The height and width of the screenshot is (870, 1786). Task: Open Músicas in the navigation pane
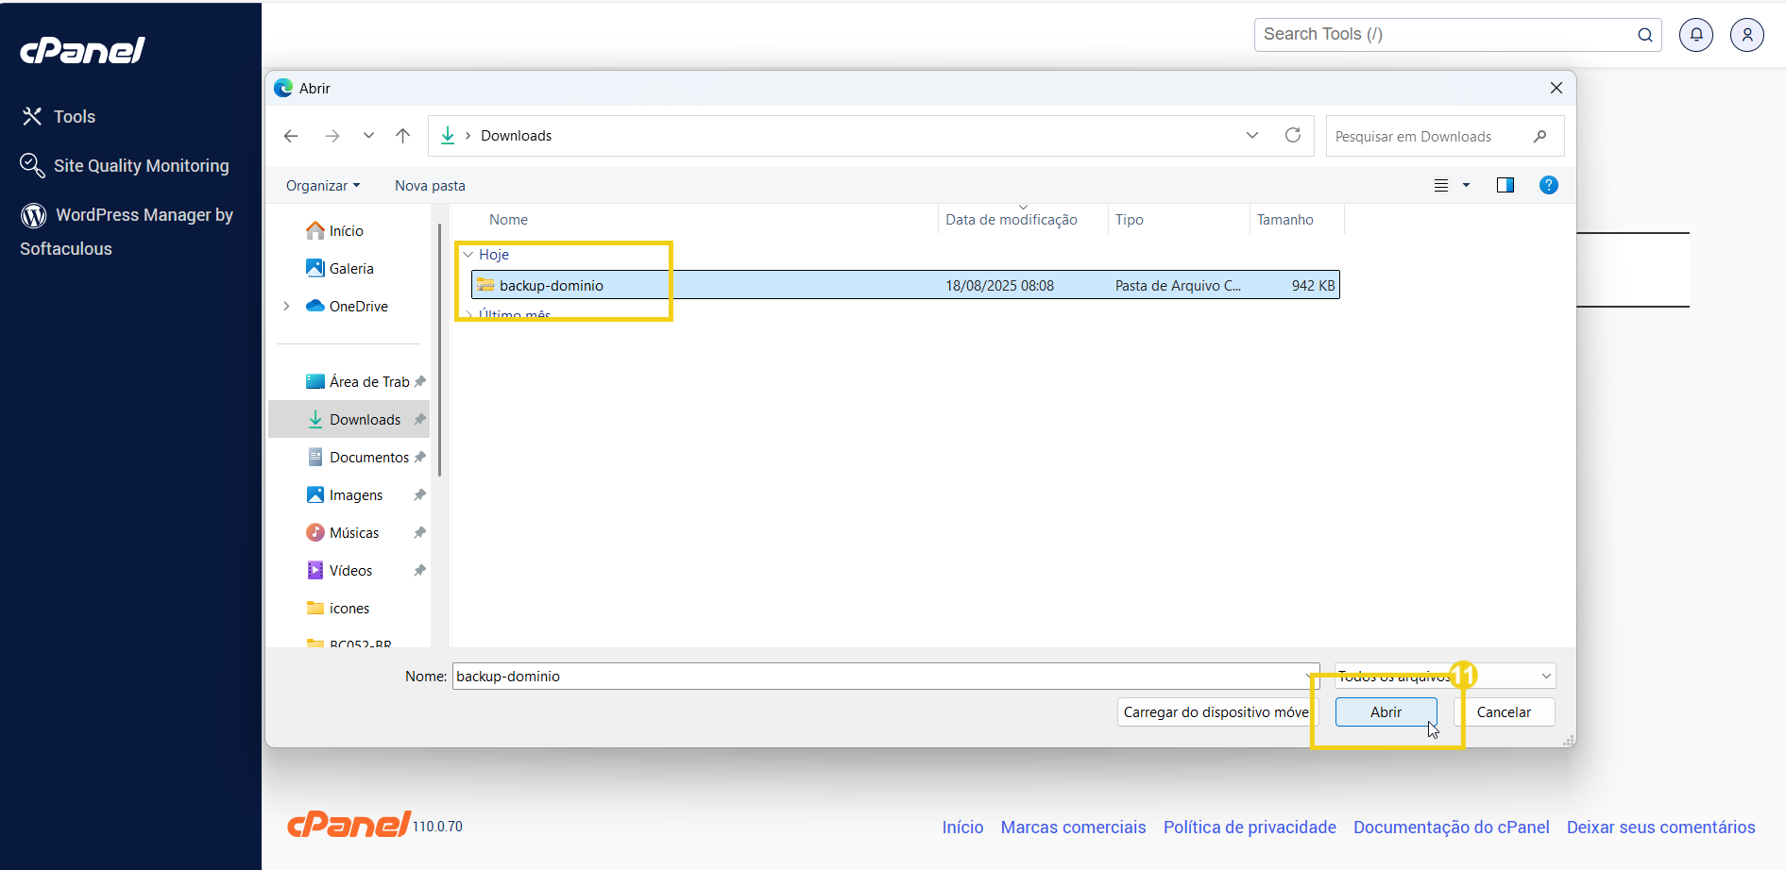342,533
